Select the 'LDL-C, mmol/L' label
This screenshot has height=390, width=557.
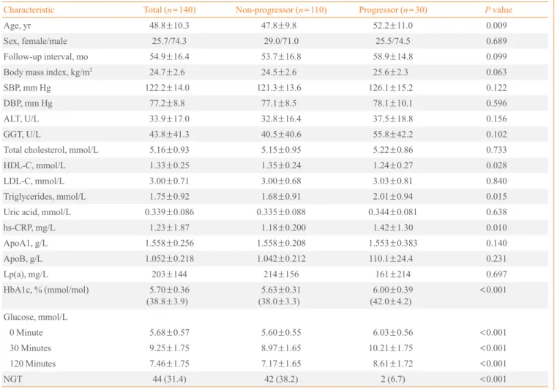[x=34, y=181]
